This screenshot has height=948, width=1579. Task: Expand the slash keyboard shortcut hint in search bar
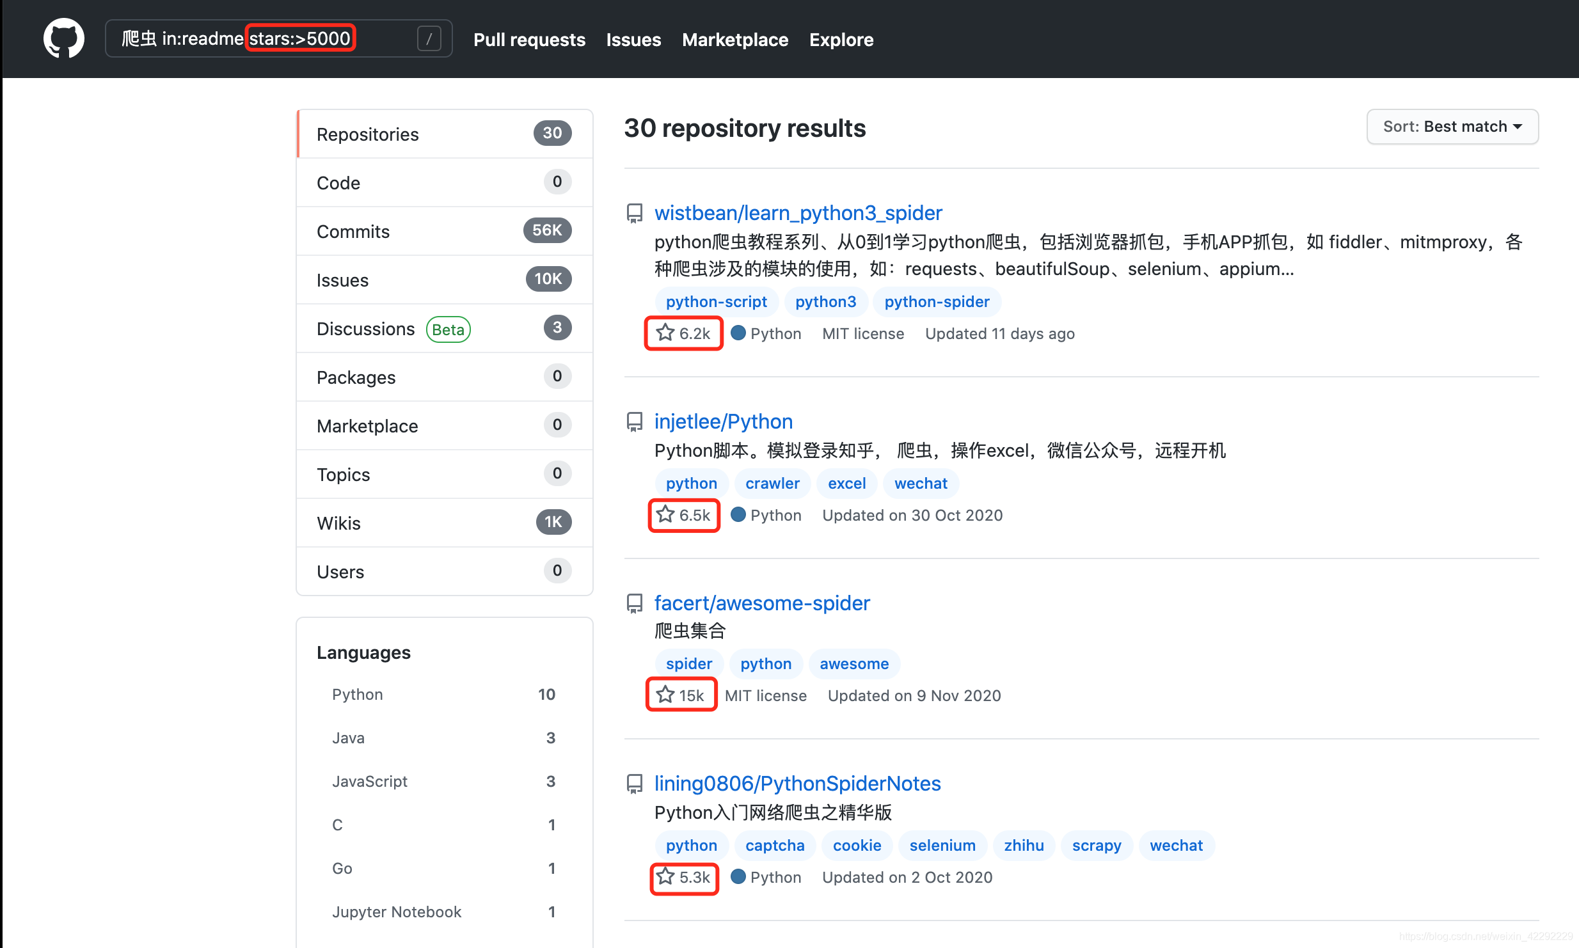429,38
